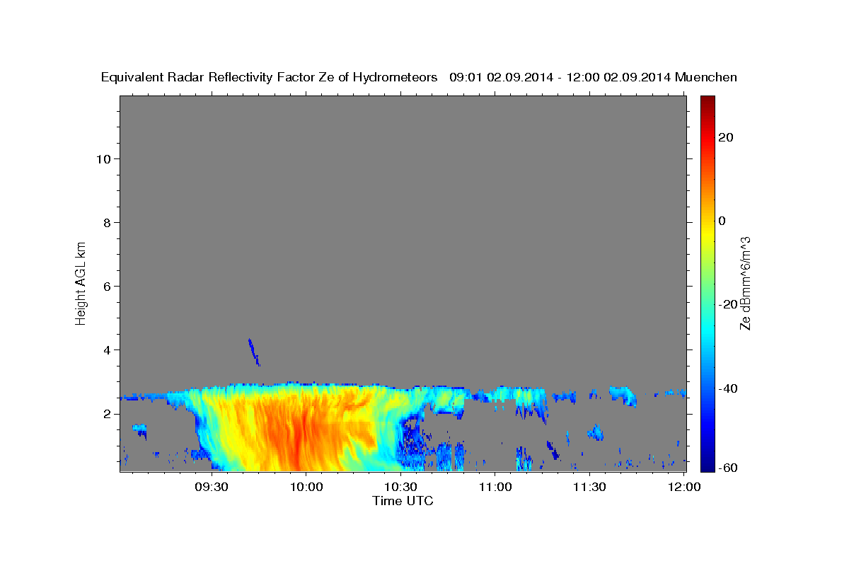Click the height axis label 8
Image resolution: width=849 pixels, height=566 pixels.
(x=107, y=222)
